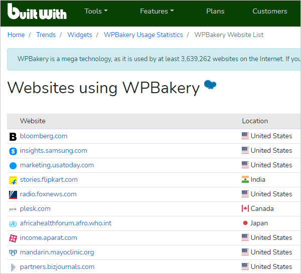Viewport: 301px width, 274px height.
Task: Open bloomberg.com link
Action: click(44, 136)
